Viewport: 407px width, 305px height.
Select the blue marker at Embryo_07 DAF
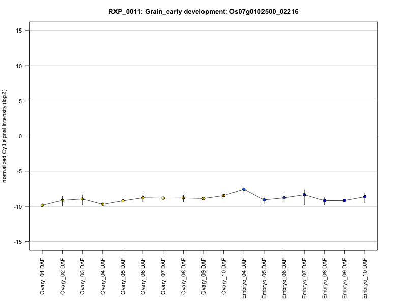coord(304,195)
